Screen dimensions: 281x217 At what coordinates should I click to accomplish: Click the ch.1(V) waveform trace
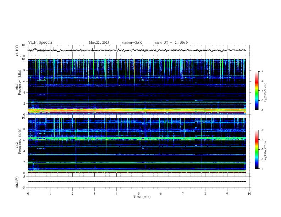click(x=137, y=50)
